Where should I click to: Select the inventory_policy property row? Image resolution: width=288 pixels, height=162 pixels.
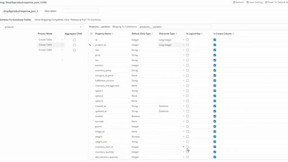(103, 71)
